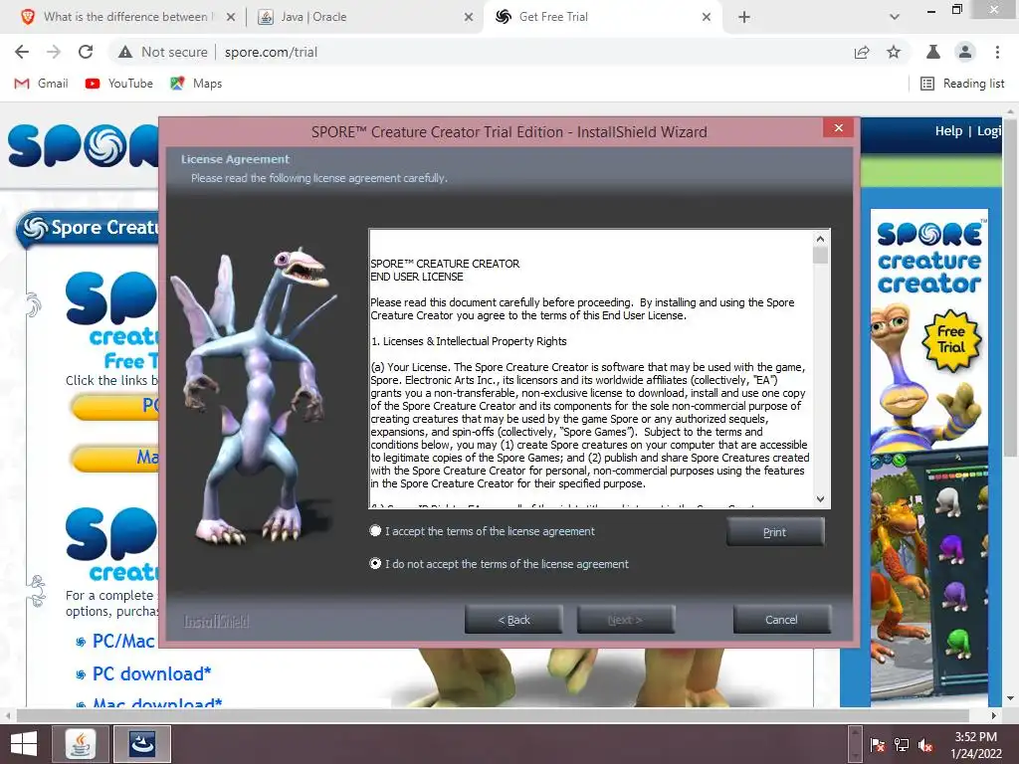1019x764 pixels.
Task: Open the Java app in the taskbar
Action: click(80, 744)
